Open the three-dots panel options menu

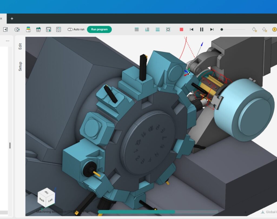pyautogui.click(x=8, y=41)
